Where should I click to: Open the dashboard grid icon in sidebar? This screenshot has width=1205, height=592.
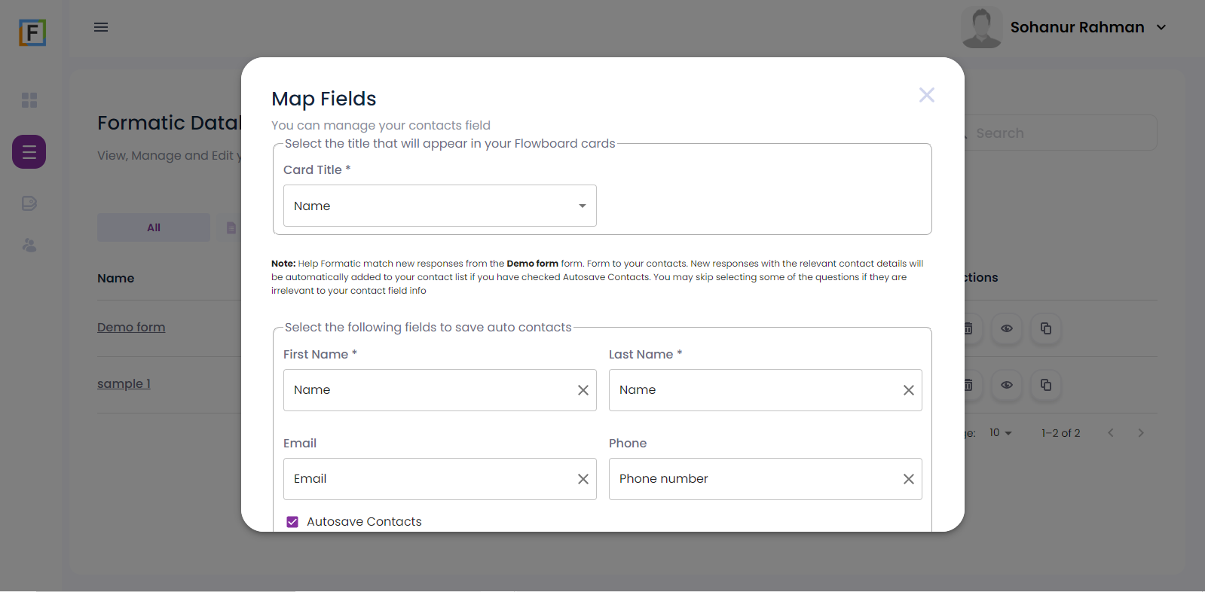coord(29,100)
